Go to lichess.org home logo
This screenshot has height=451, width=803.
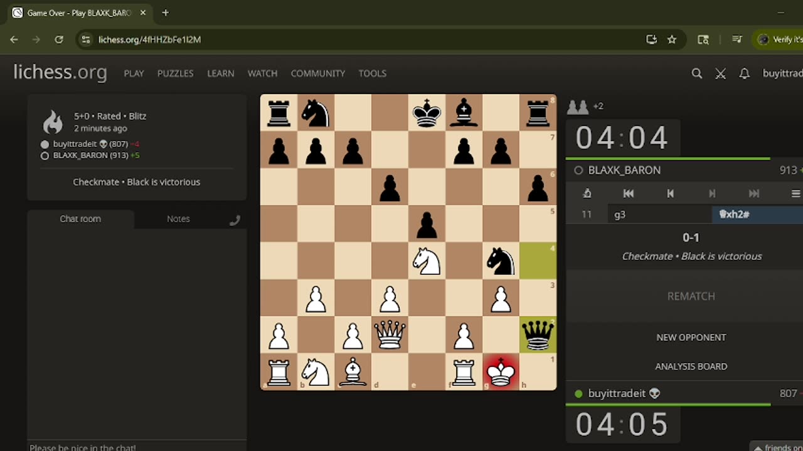pyautogui.click(x=60, y=73)
